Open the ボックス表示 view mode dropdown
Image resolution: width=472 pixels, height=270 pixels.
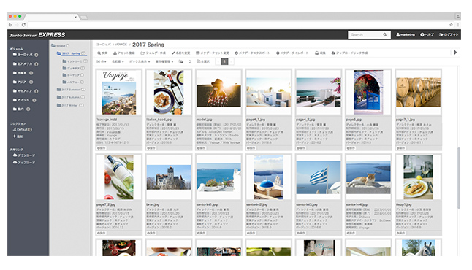point(140,61)
